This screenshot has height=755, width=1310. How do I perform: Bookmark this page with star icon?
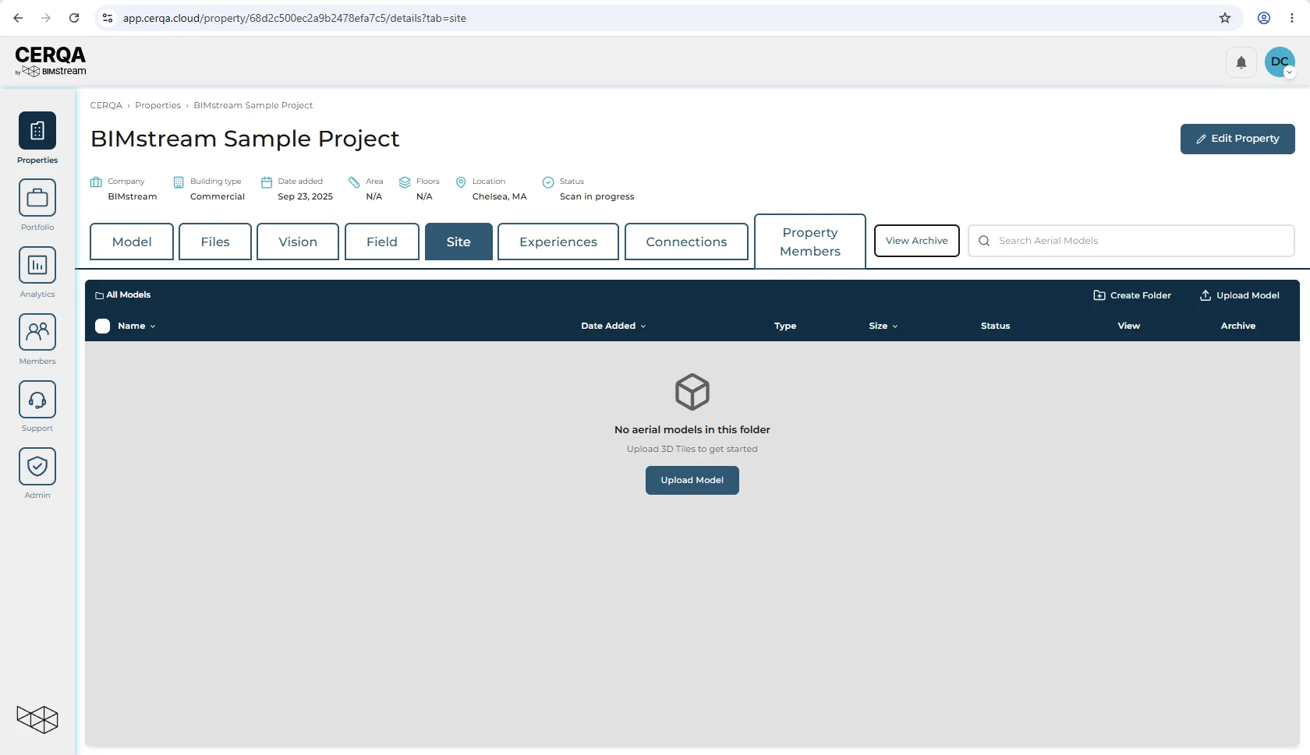coord(1225,18)
